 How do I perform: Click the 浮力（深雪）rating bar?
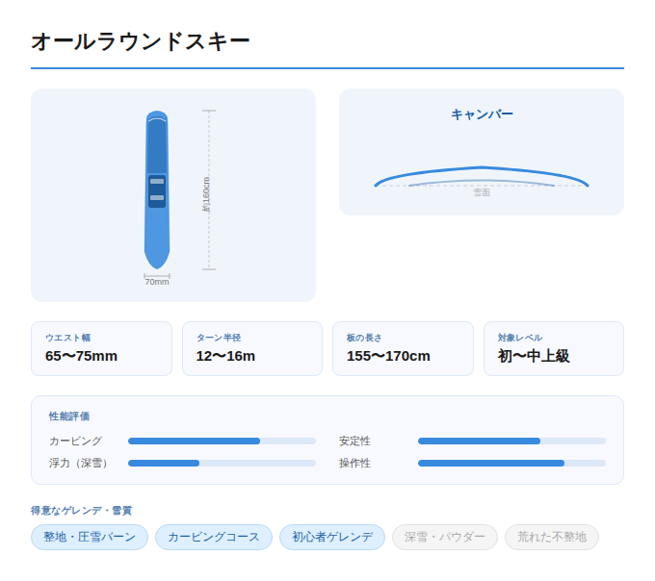point(222,463)
